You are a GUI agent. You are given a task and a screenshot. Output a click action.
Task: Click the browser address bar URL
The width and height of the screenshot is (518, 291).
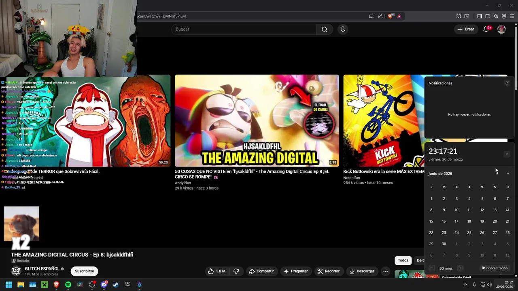click(161, 16)
